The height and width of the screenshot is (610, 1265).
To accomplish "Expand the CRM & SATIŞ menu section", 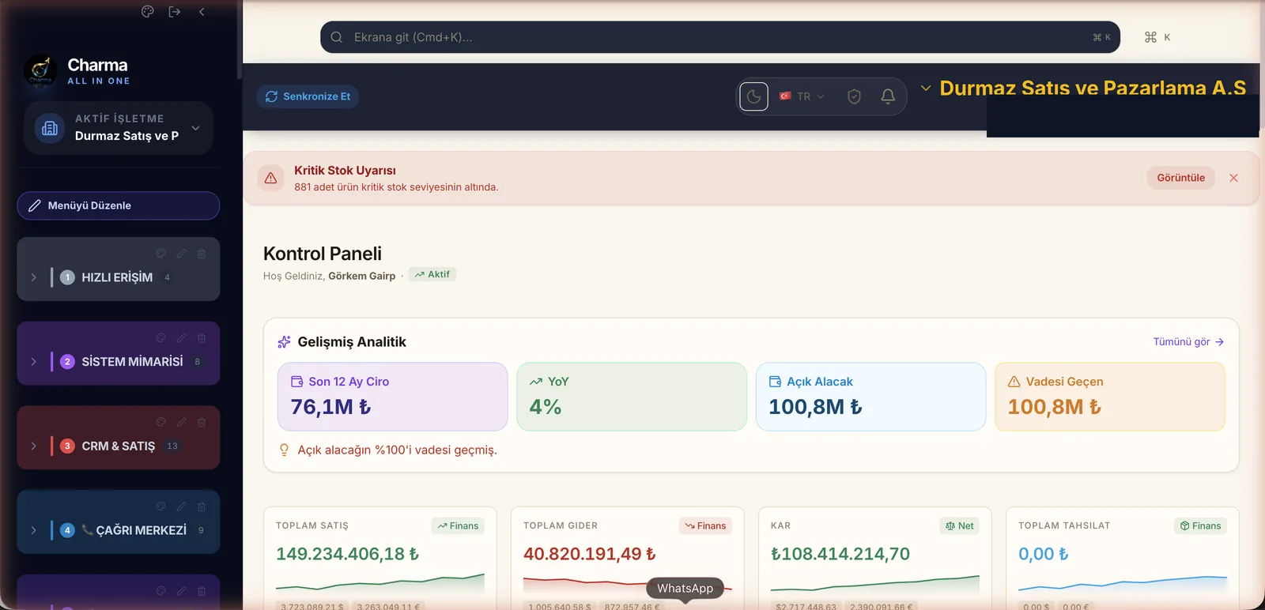I will [33, 446].
